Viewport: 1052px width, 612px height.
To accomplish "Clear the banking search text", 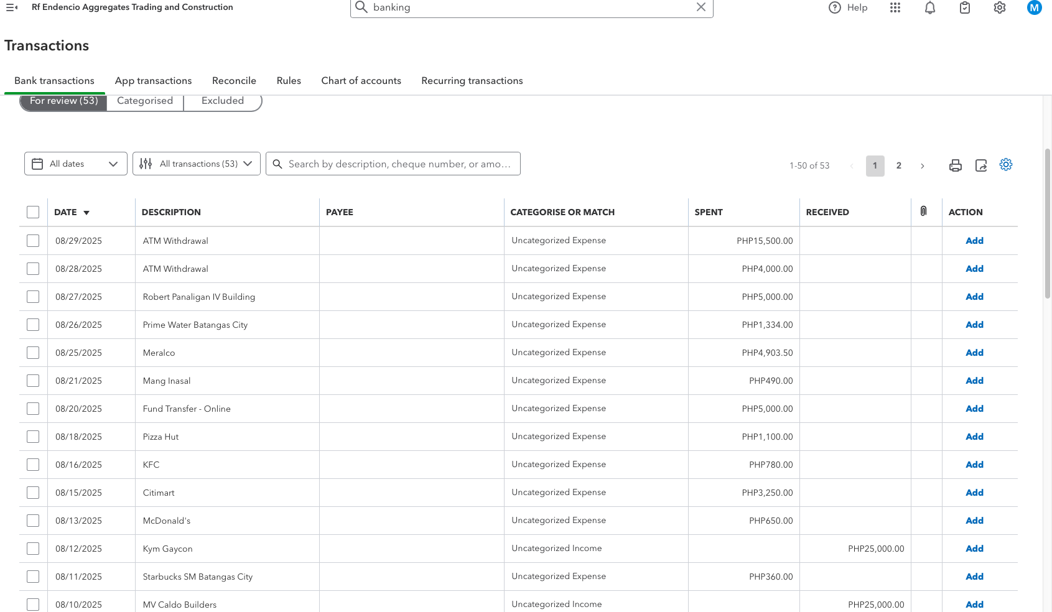I will click(701, 7).
